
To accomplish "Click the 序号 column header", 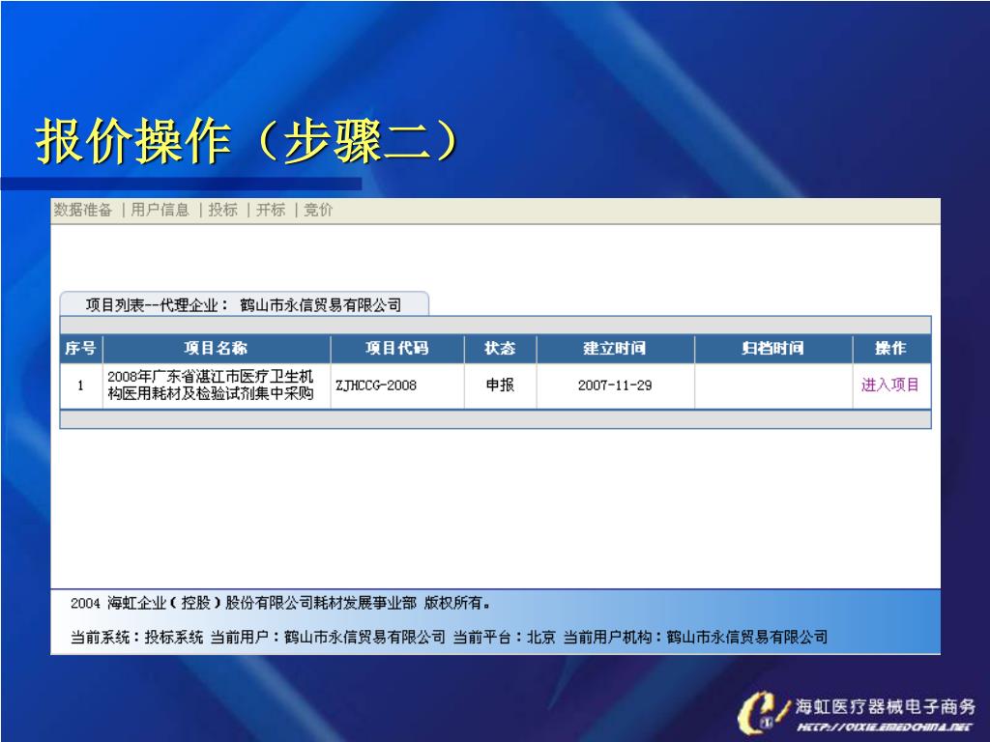I will (x=81, y=348).
